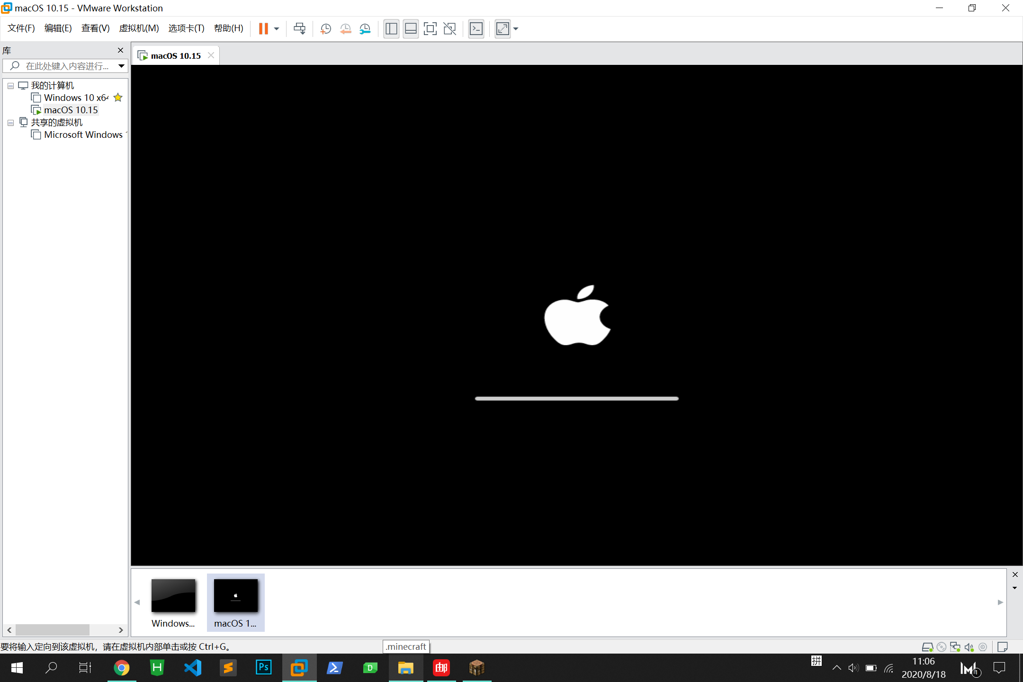Close the thumbnail bar
The image size is (1023, 682).
click(x=1015, y=574)
